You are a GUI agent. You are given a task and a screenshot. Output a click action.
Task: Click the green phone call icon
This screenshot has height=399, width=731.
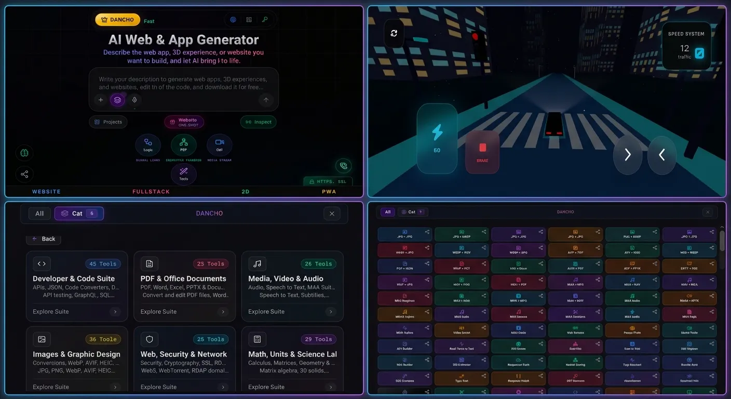[343, 166]
